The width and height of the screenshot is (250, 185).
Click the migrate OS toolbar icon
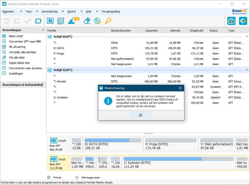coord(50,21)
